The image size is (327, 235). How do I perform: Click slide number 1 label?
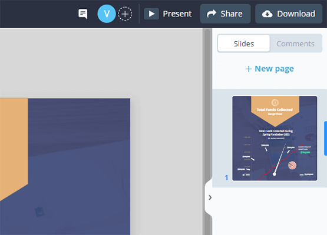[x=226, y=177]
